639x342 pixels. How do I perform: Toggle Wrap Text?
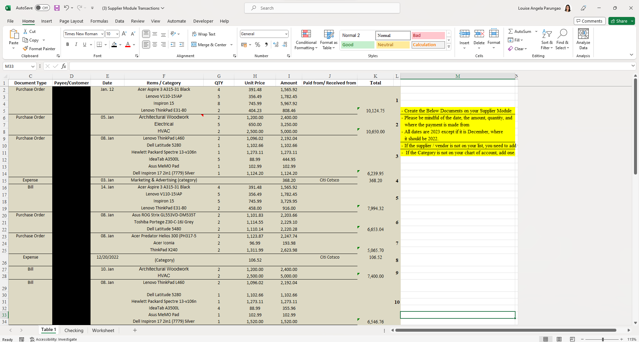203,34
